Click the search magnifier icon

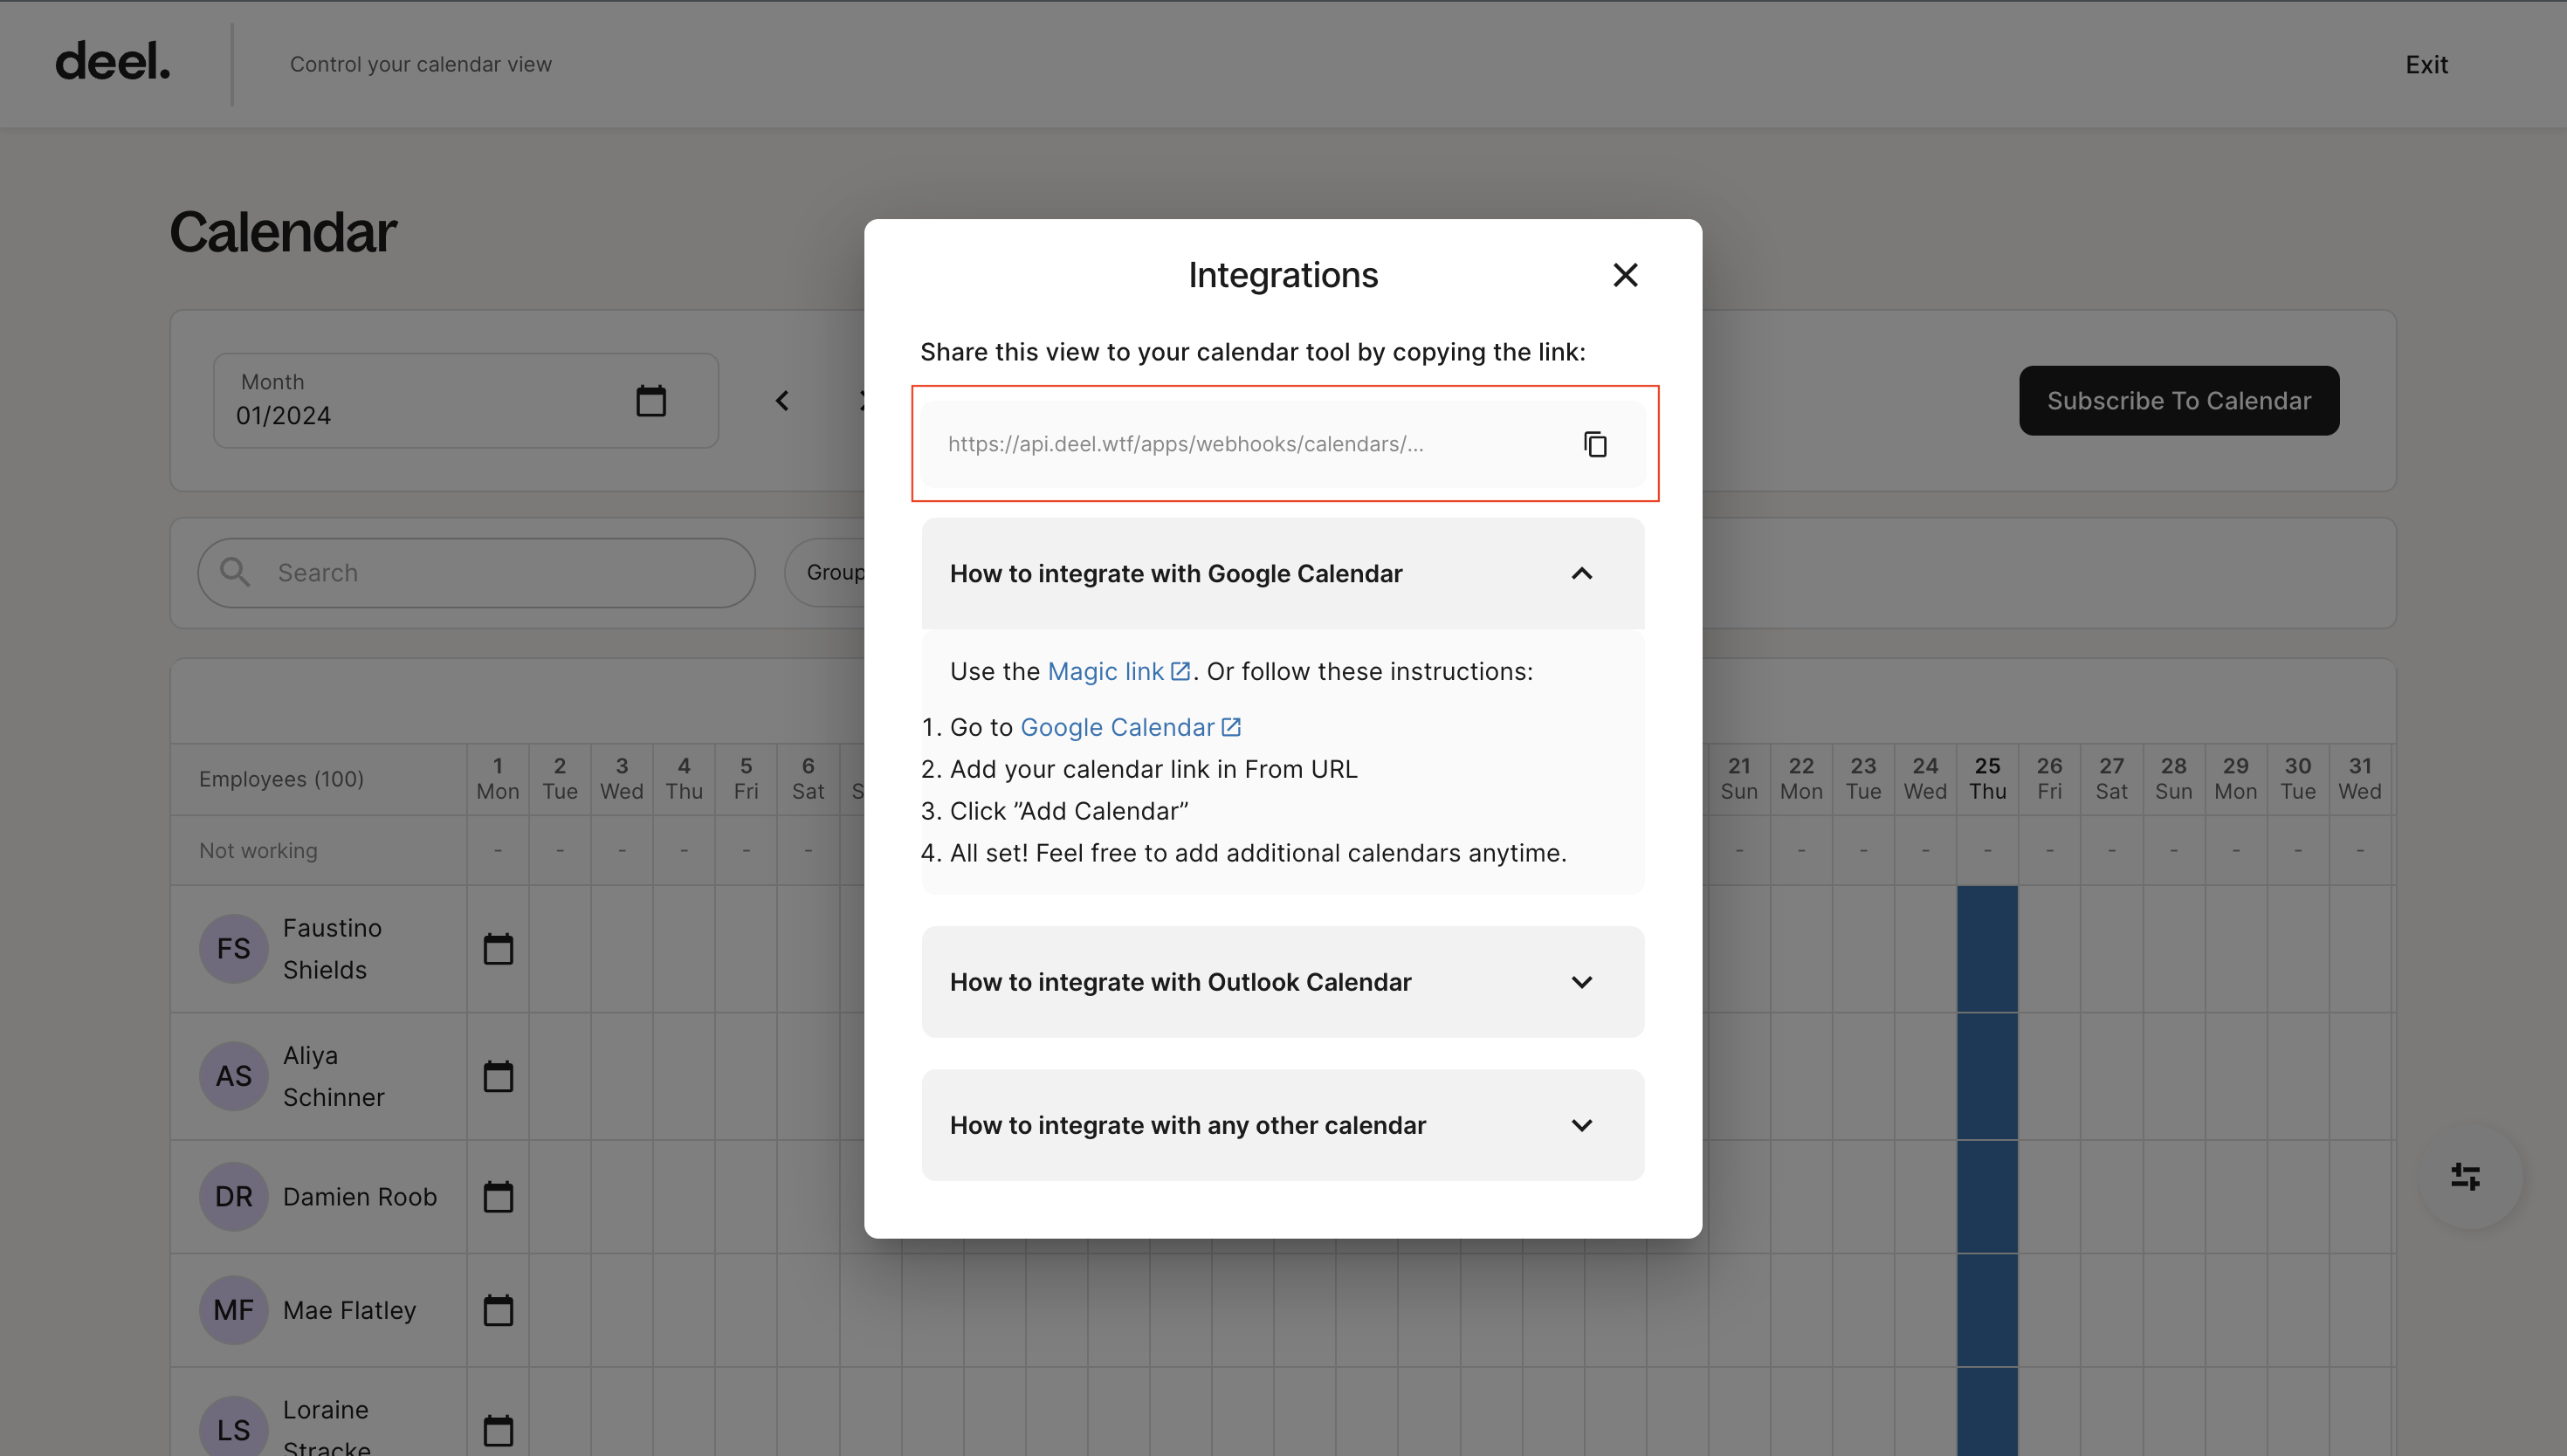235,572
